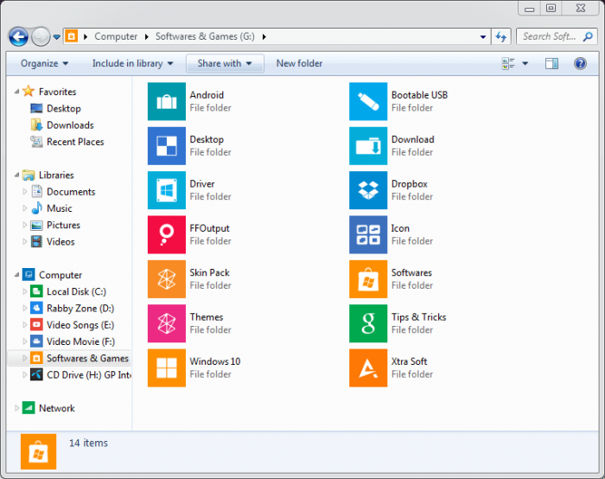
Task: Click the Share with button
Action: pos(225,63)
